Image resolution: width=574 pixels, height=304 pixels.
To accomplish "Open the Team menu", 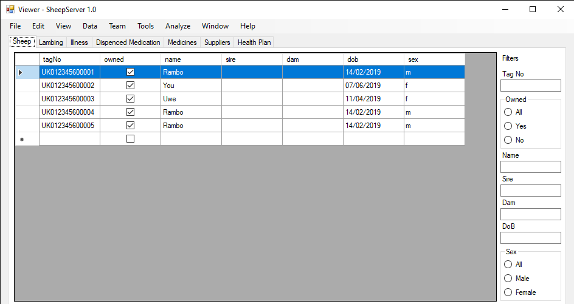I will [x=117, y=26].
